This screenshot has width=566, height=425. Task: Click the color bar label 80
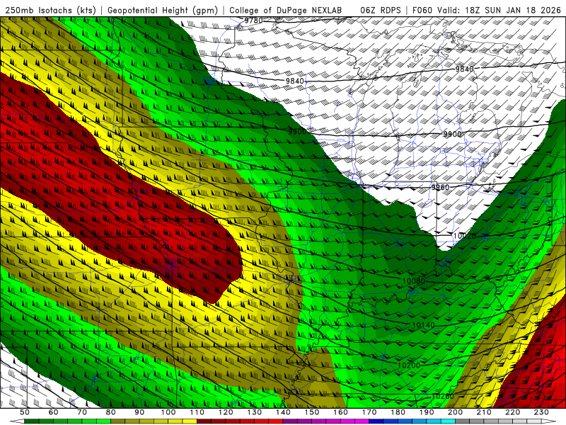[x=111, y=412]
